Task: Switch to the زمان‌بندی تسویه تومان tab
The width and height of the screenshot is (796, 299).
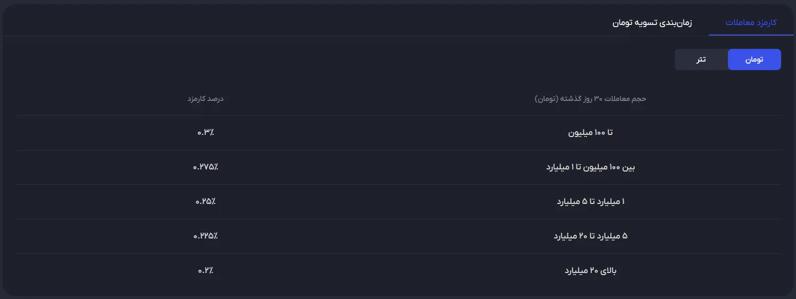Action: (x=652, y=23)
